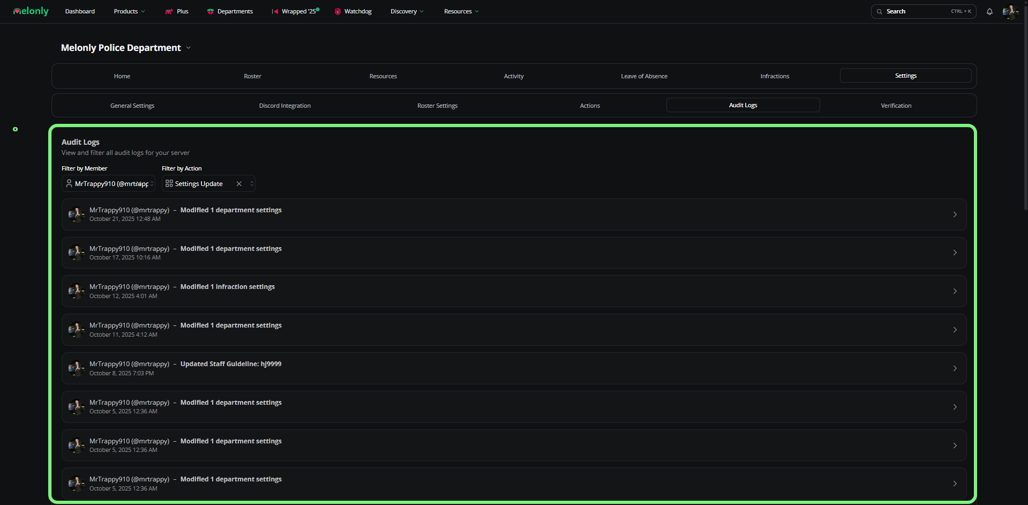The width and height of the screenshot is (1028, 505).
Task: Click the timestamp "October 17, 2025 10:16 AM"
Action: coord(125,257)
